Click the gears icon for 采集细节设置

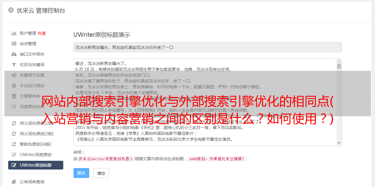click(14, 75)
